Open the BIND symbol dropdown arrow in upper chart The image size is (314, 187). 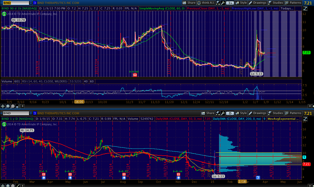[x=31, y=3]
